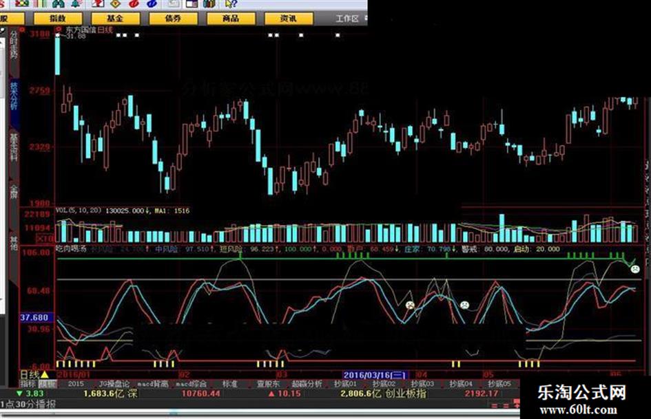Click the 2,806.6亿 turnover value
The image size is (651, 419).
pos(361,394)
